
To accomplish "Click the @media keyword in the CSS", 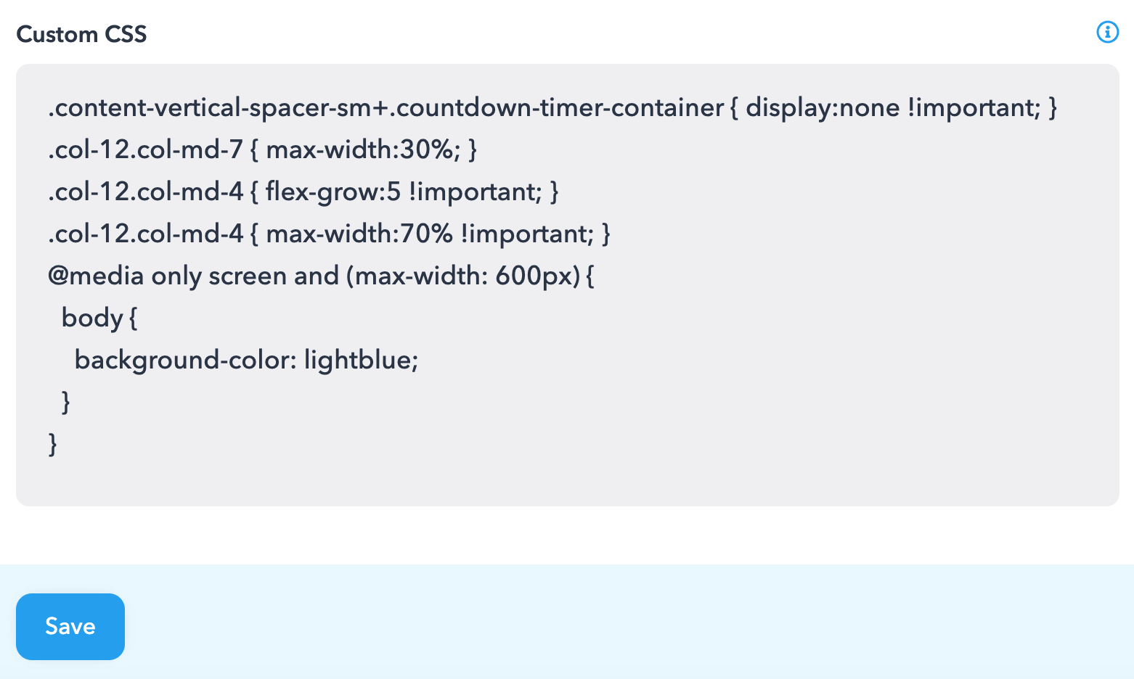I will [x=96, y=276].
